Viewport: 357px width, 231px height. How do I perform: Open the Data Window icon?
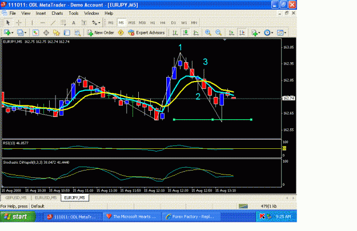click(46, 33)
